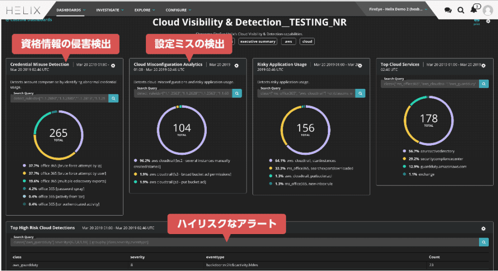Open Cloud Misconfiguration Analytics widget gear settings
Screen dimensions: 498x271
pos(236,66)
